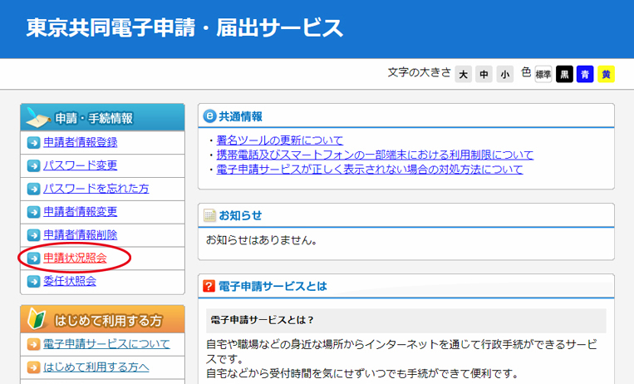Set text size to 小 (small)
634x384 pixels.
tap(505, 75)
